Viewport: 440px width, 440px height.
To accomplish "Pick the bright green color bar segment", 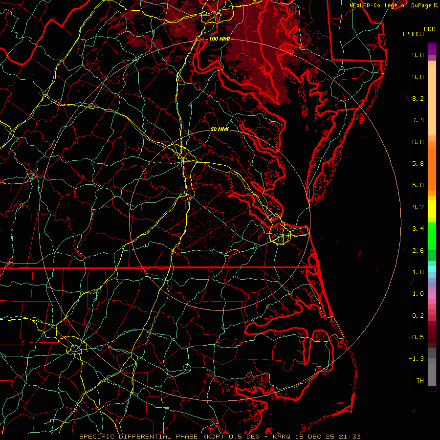I will (432, 236).
